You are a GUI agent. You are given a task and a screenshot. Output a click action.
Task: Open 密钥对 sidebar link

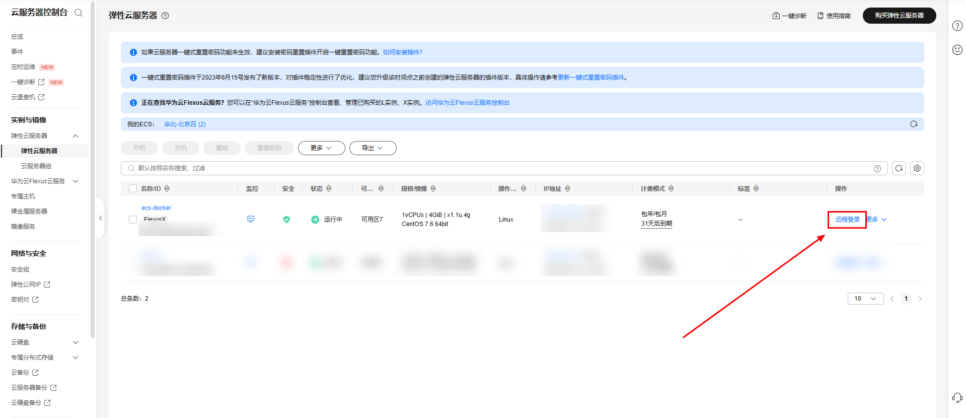point(25,300)
